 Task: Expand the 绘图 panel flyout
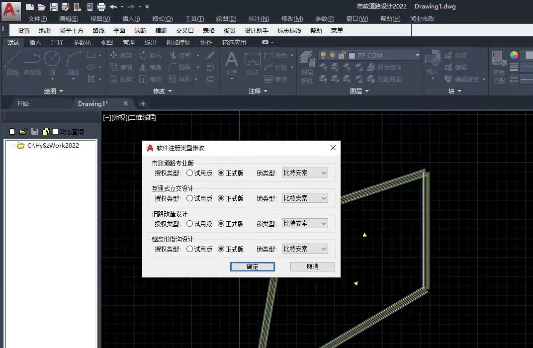click(x=53, y=91)
